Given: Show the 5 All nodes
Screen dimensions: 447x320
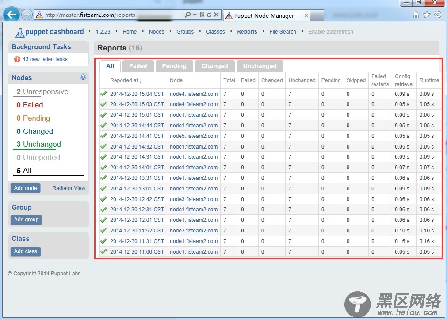Looking at the screenshot, I should (24, 171).
